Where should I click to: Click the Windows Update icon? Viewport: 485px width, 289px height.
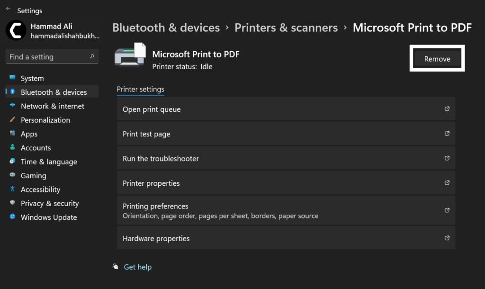tap(12, 217)
